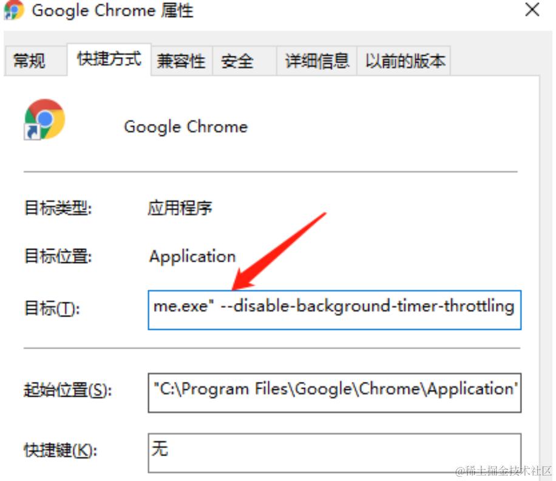Focus the 起始位置(S) path field
The width and height of the screenshot is (556, 481).
pyautogui.click(x=334, y=393)
